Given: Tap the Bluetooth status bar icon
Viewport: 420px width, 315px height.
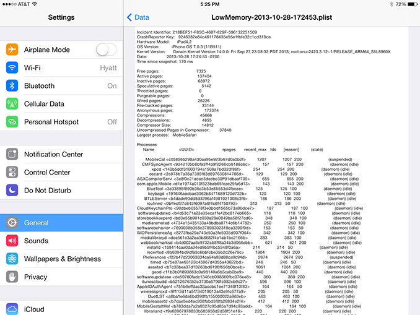Looking at the screenshot, I should (392, 4).
